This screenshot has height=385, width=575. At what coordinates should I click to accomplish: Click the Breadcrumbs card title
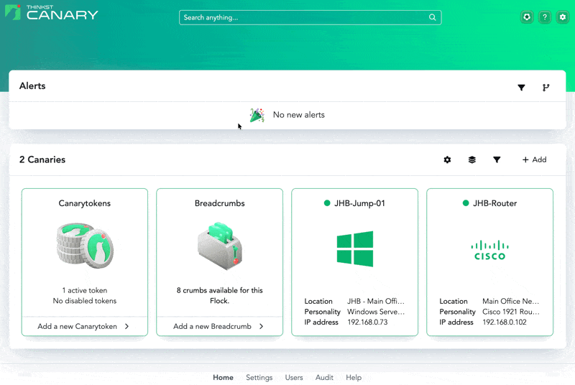point(220,203)
